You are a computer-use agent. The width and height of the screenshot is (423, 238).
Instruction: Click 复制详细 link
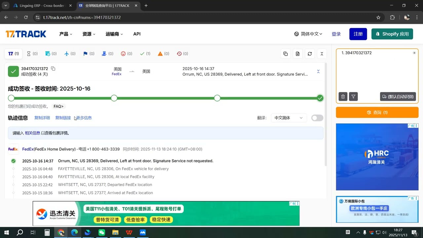click(x=42, y=118)
